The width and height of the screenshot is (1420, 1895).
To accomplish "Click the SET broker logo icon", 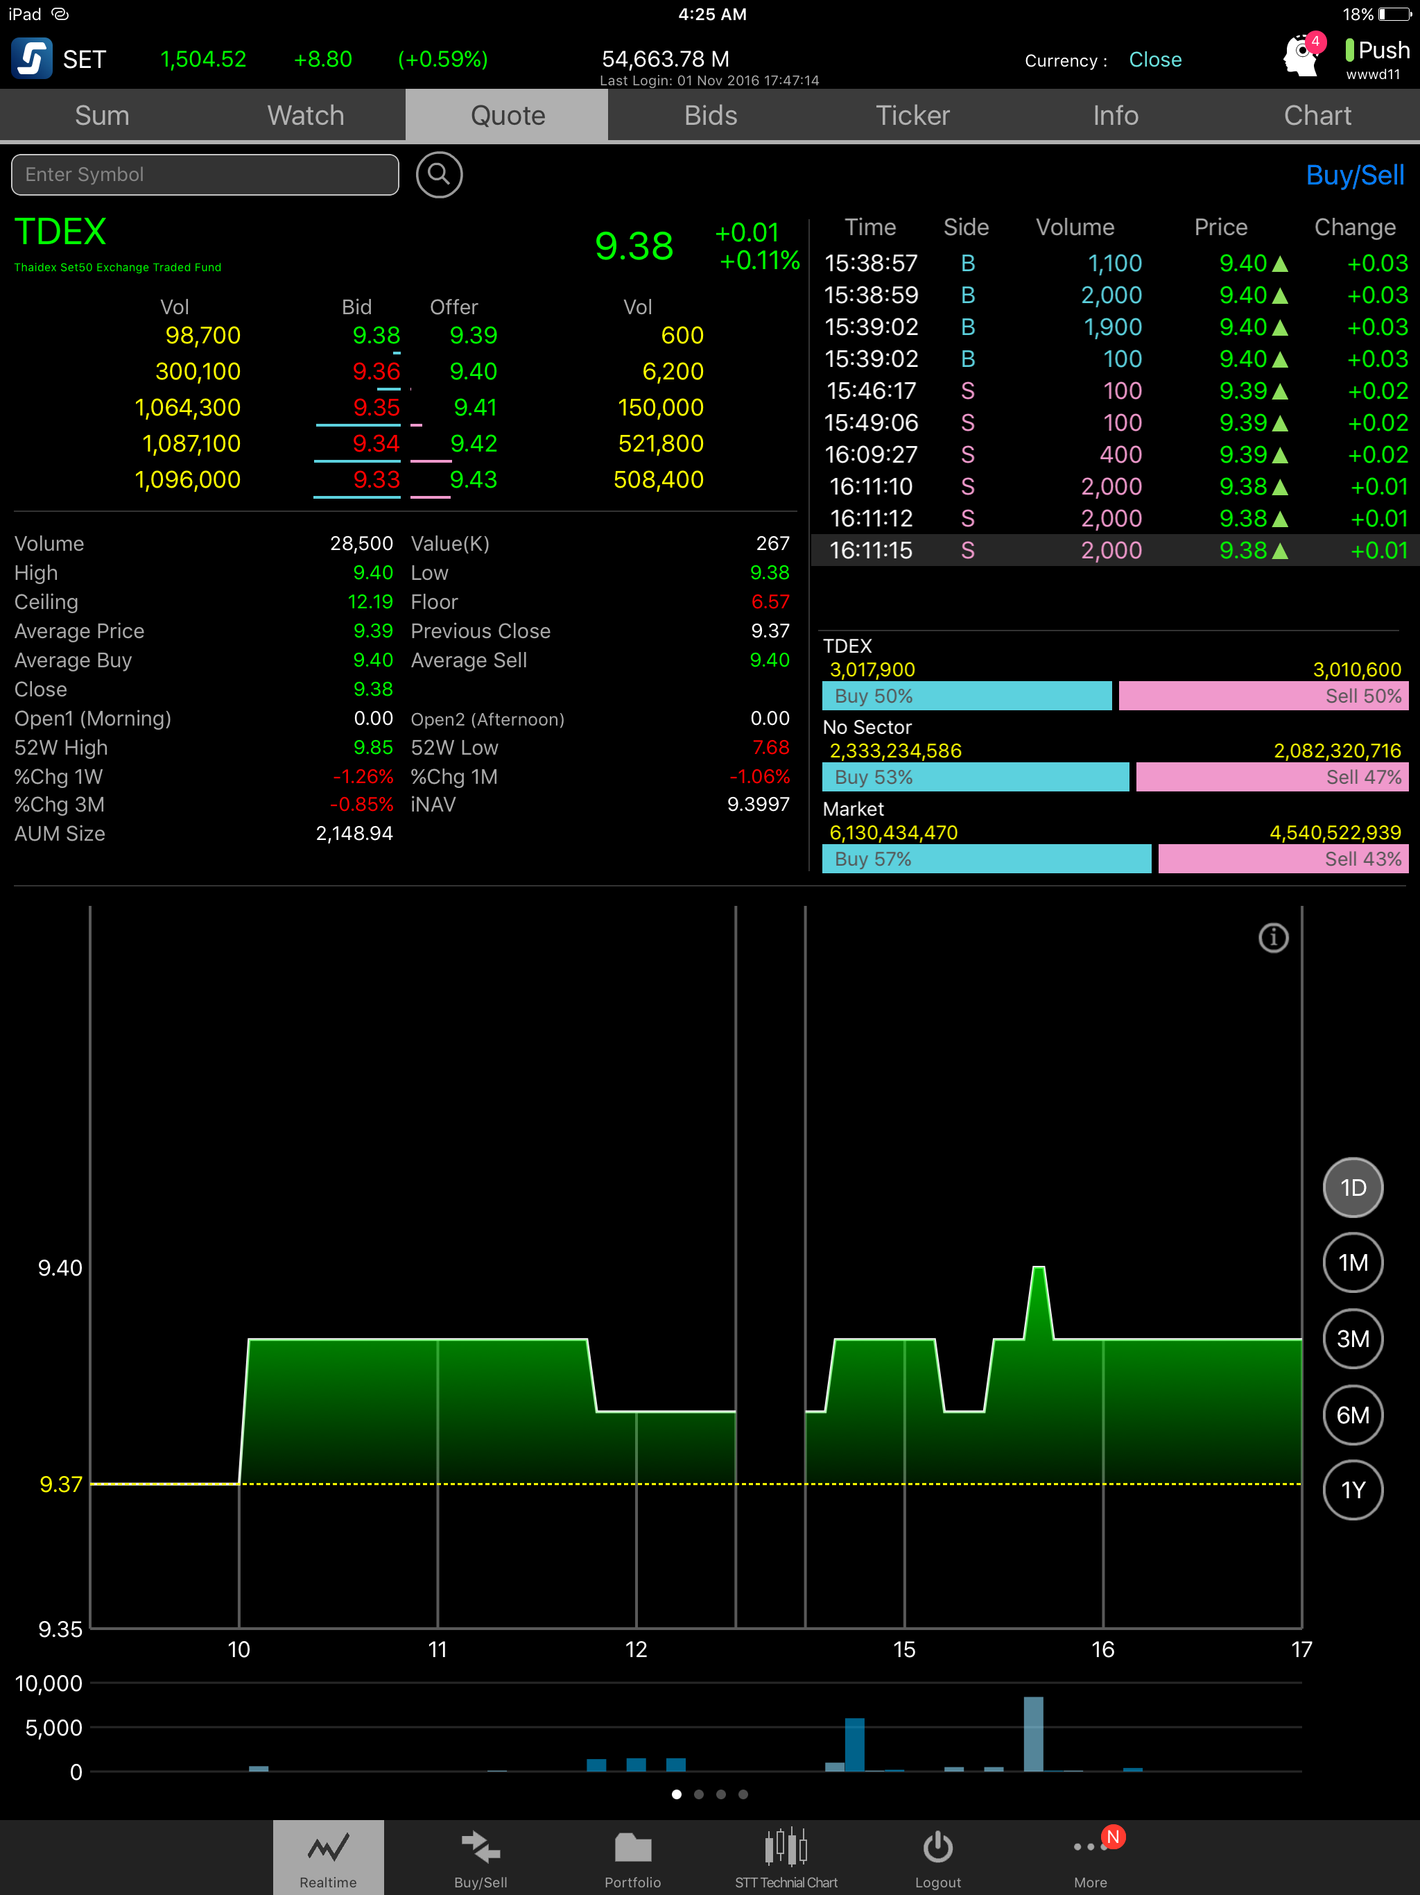I will coord(32,58).
